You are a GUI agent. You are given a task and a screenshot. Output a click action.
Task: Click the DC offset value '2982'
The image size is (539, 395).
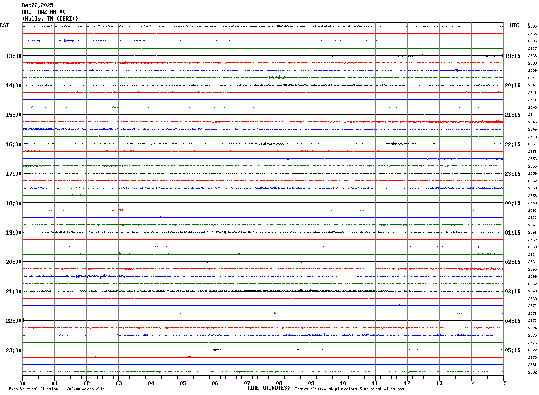(532, 372)
